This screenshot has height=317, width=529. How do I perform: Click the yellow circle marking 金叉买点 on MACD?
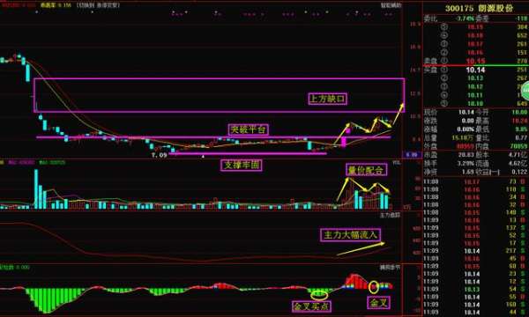click(319, 296)
